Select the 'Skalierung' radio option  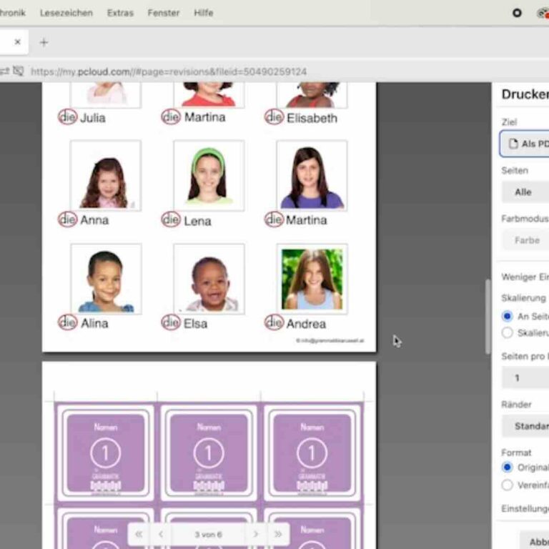coord(507,332)
